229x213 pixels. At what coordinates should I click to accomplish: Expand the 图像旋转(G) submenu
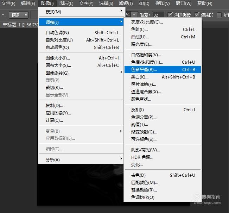pos(81,73)
